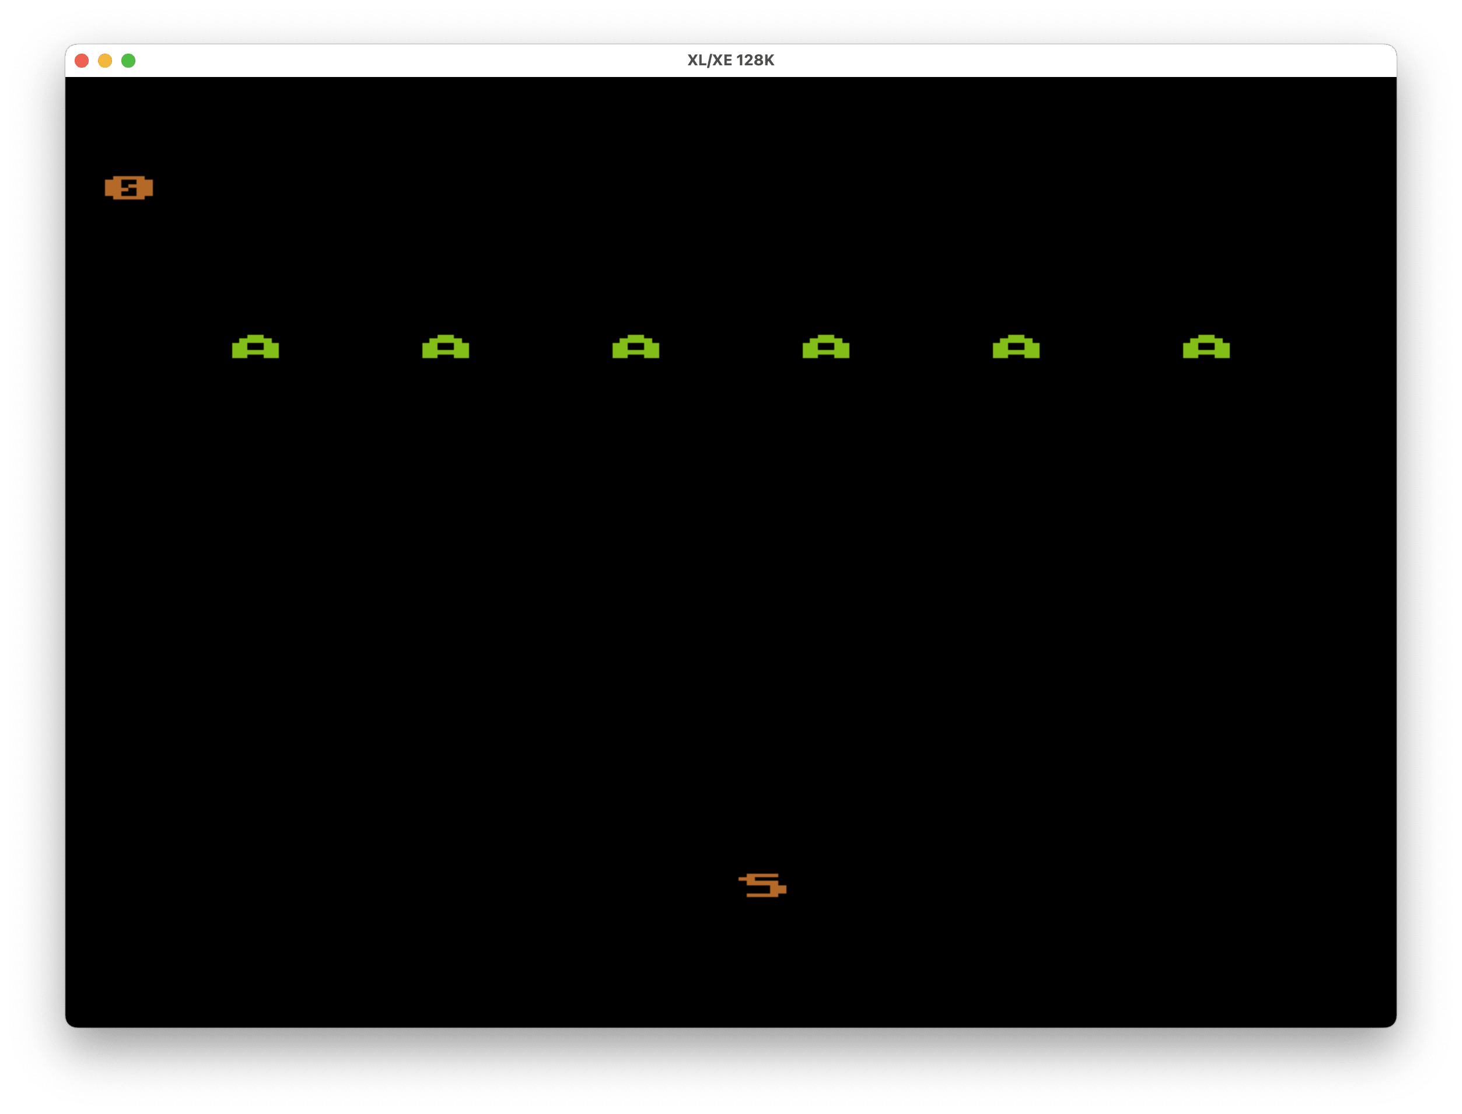Click the orange player ship at the bottom

tap(762, 885)
